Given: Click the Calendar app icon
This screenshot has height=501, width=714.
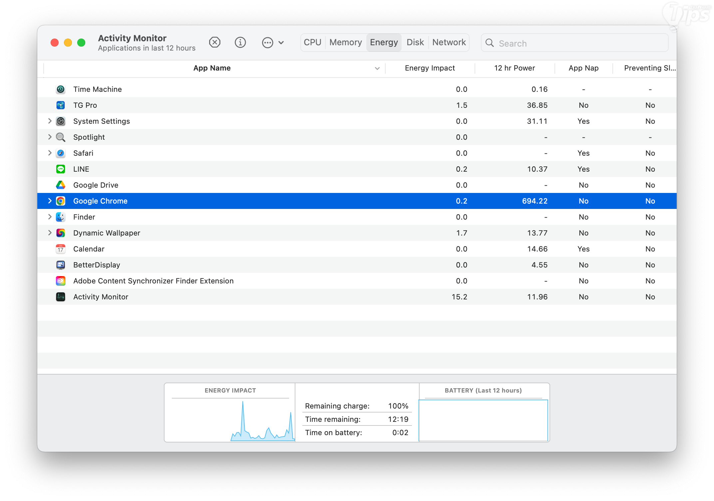Looking at the screenshot, I should pos(61,249).
